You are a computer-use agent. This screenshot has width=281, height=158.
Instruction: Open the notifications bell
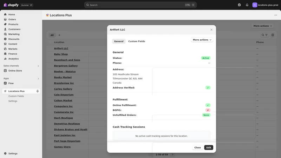[x=247, y=5]
